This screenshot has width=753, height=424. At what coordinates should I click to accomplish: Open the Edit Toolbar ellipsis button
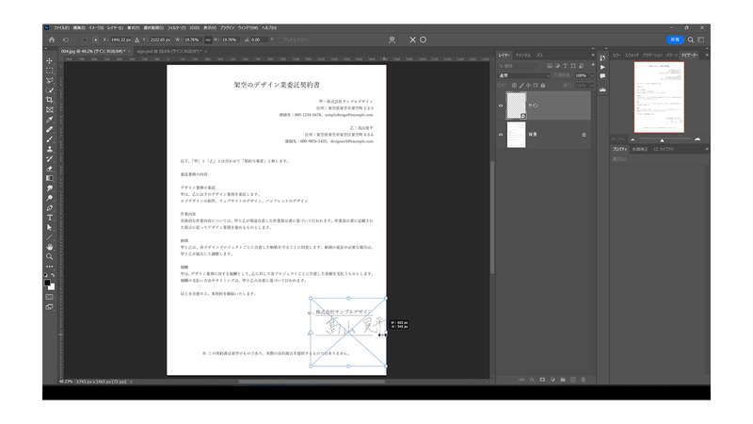point(50,267)
